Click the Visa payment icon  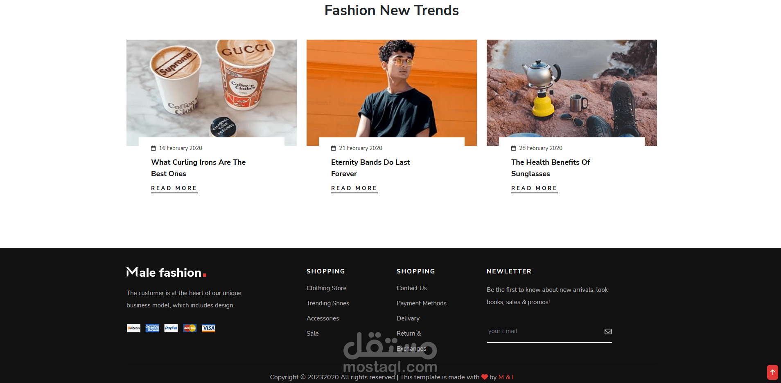click(x=208, y=328)
